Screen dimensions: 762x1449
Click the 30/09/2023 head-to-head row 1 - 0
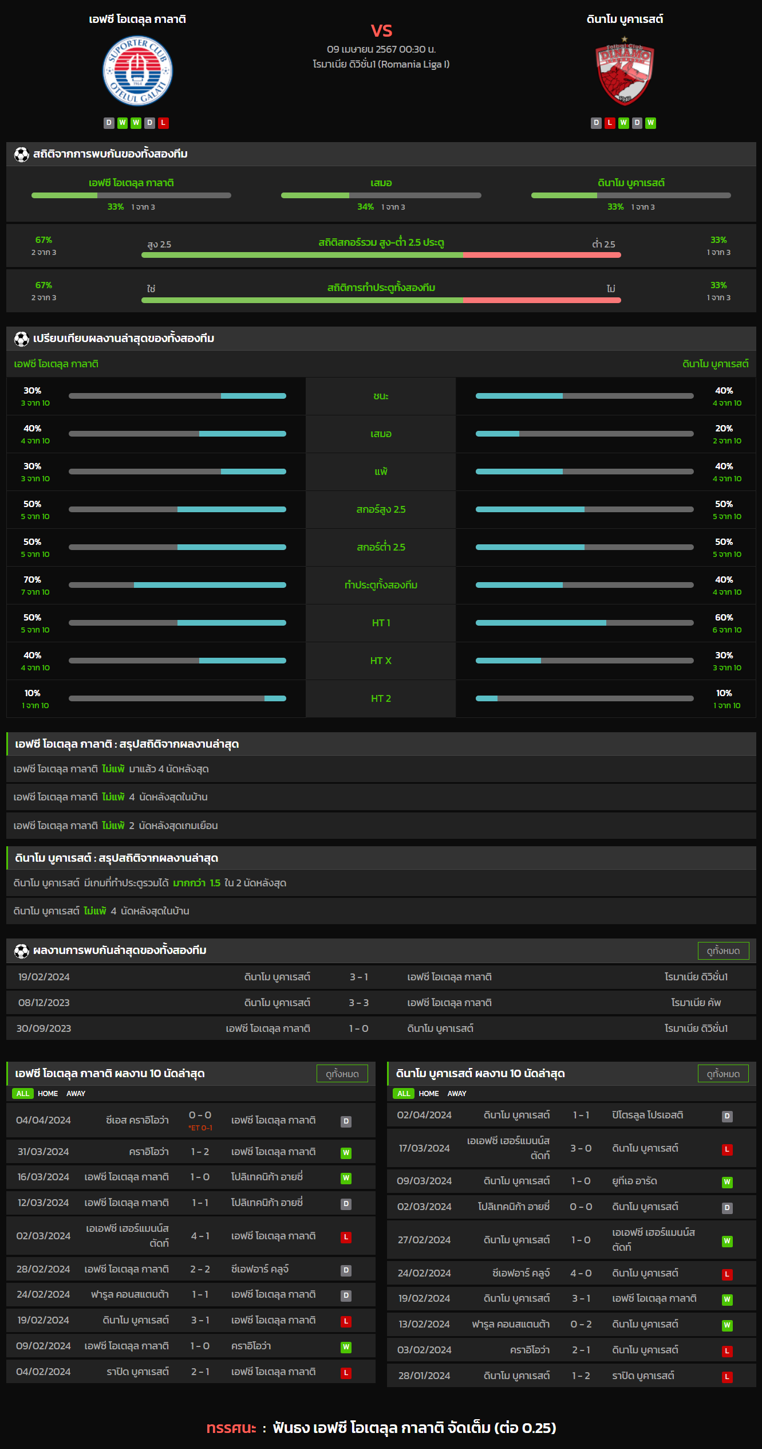coord(381,1028)
